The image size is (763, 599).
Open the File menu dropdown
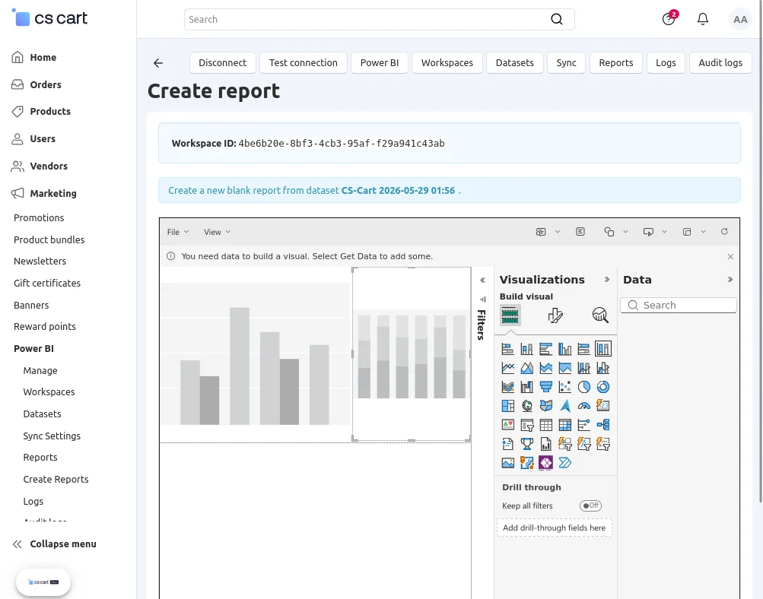pyautogui.click(x=177, y=232)
